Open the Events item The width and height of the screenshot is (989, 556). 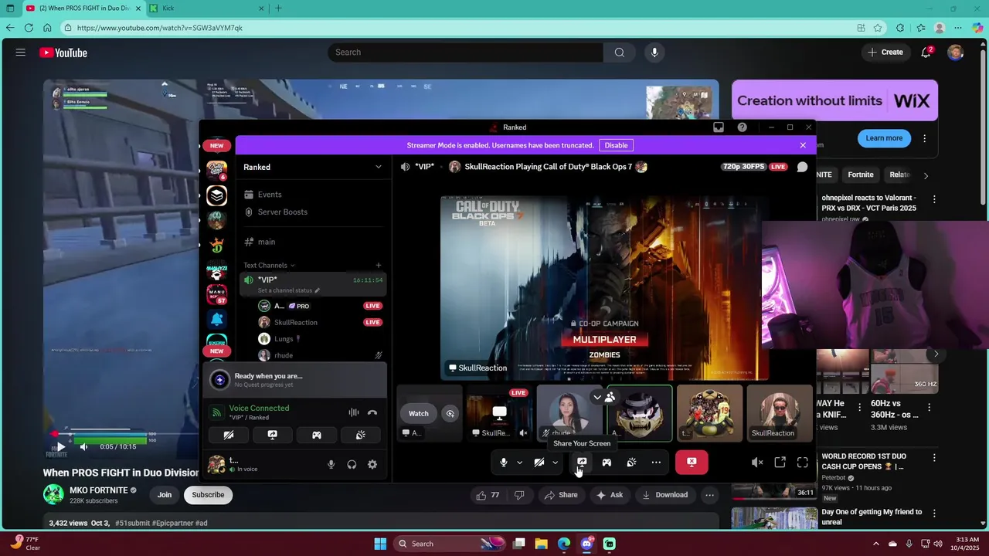click(x=312, y=195)
